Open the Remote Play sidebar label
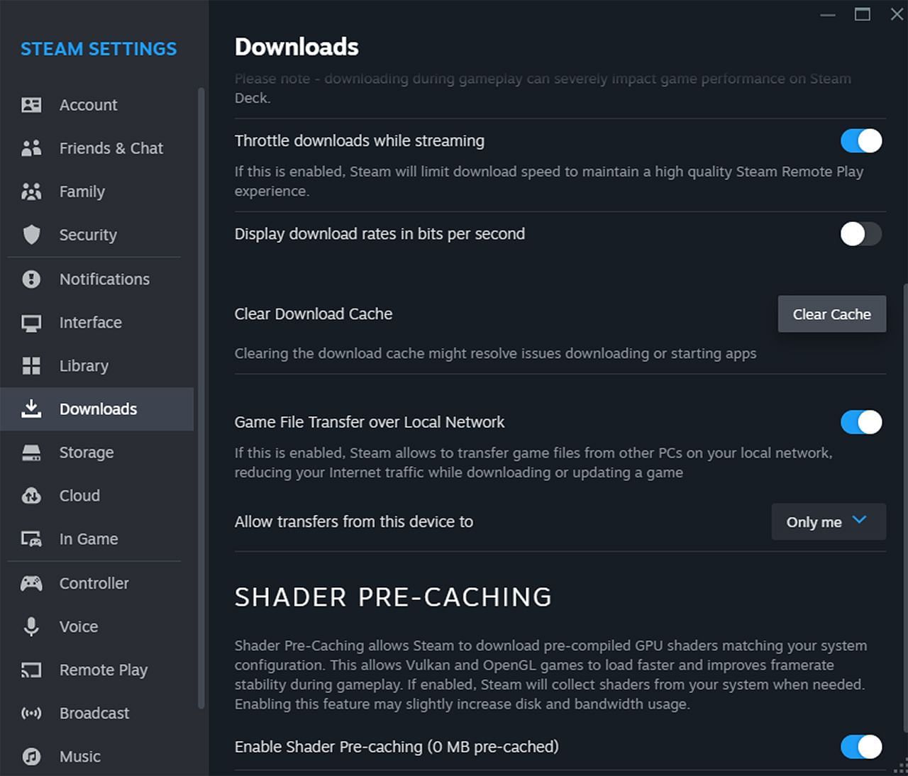 (104, 670)
